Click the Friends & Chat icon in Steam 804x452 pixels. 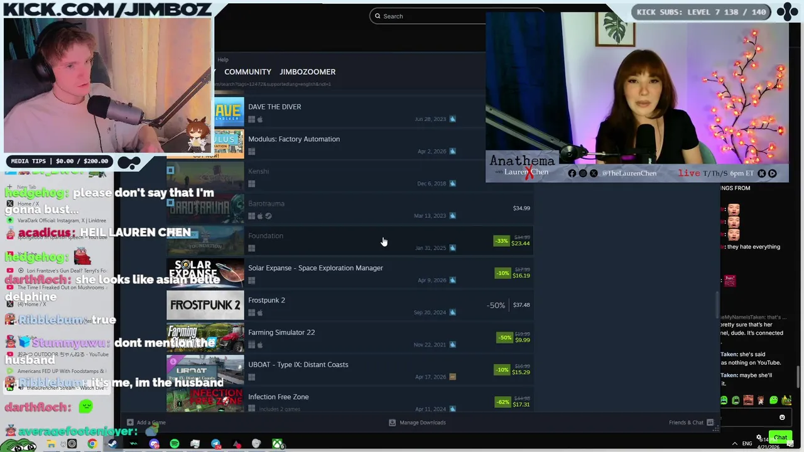tap(710, 422)
